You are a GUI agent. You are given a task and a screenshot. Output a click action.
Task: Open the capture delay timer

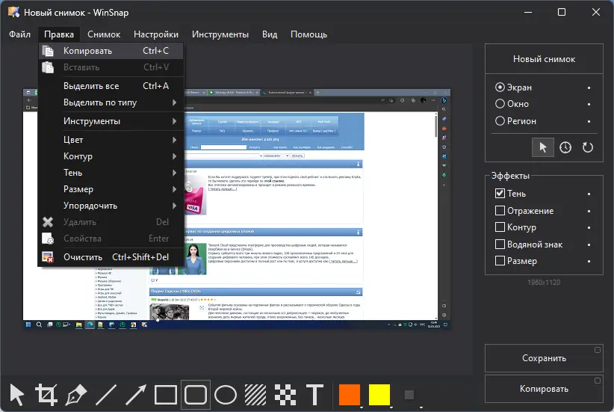click(565, 147)
